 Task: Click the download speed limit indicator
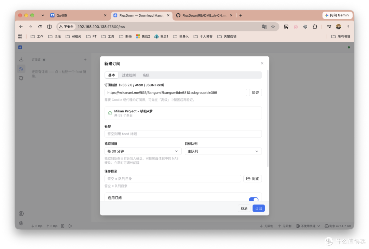(x=266, y=226)
